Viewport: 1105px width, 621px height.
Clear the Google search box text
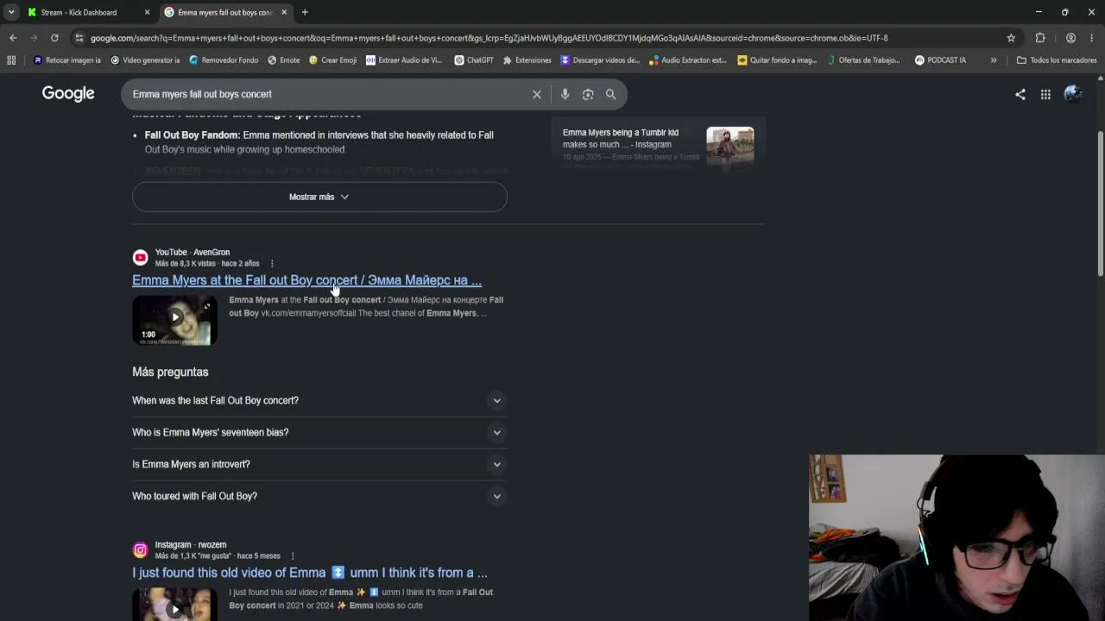pyautogui.click(x=536, y=94)
